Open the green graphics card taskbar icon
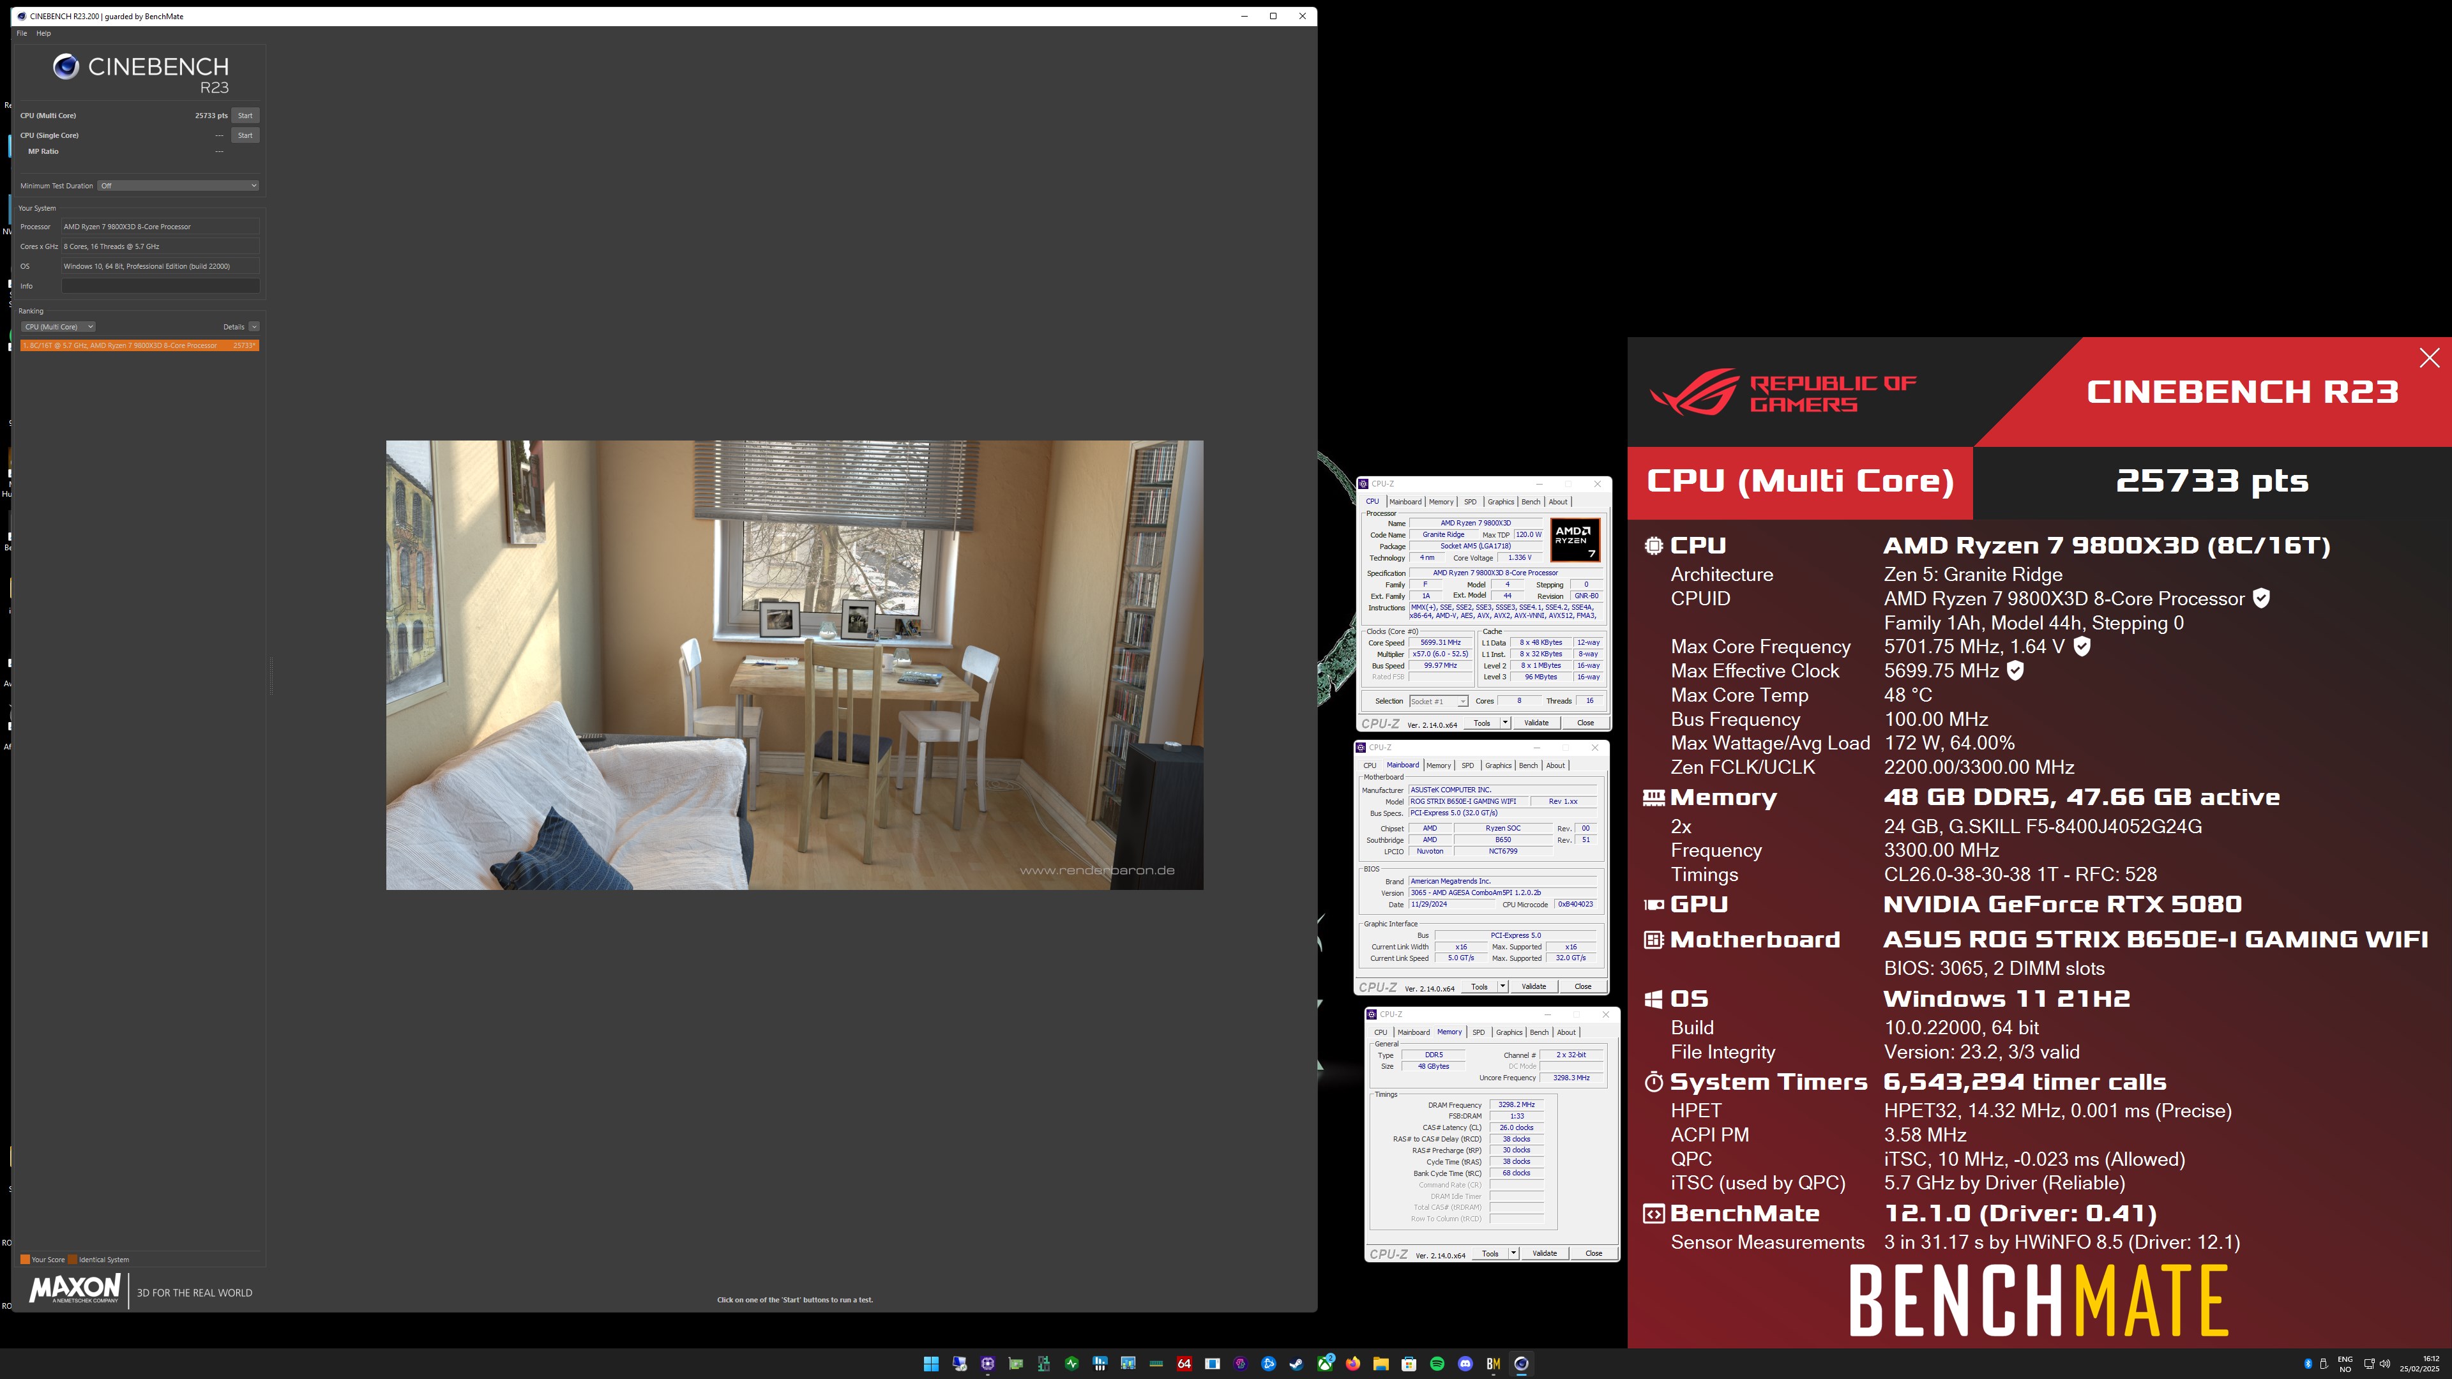Viewport: 2452px width, 1379px height. point(1016,1363)
